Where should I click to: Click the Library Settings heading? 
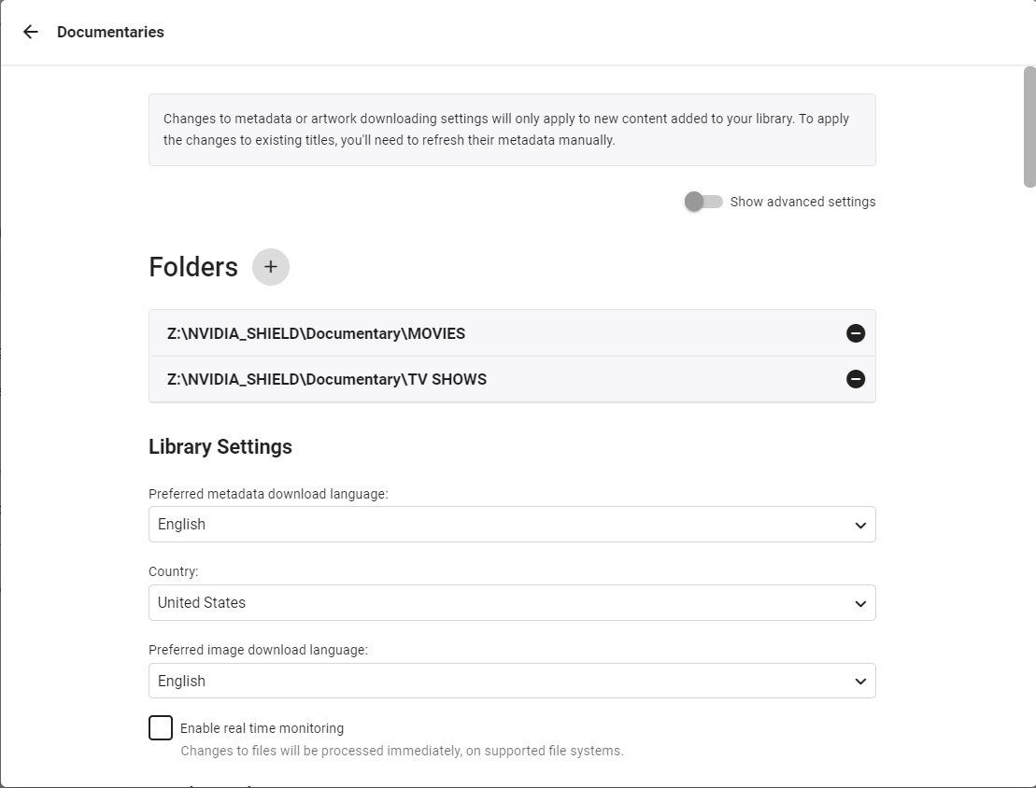coord(220,447)
